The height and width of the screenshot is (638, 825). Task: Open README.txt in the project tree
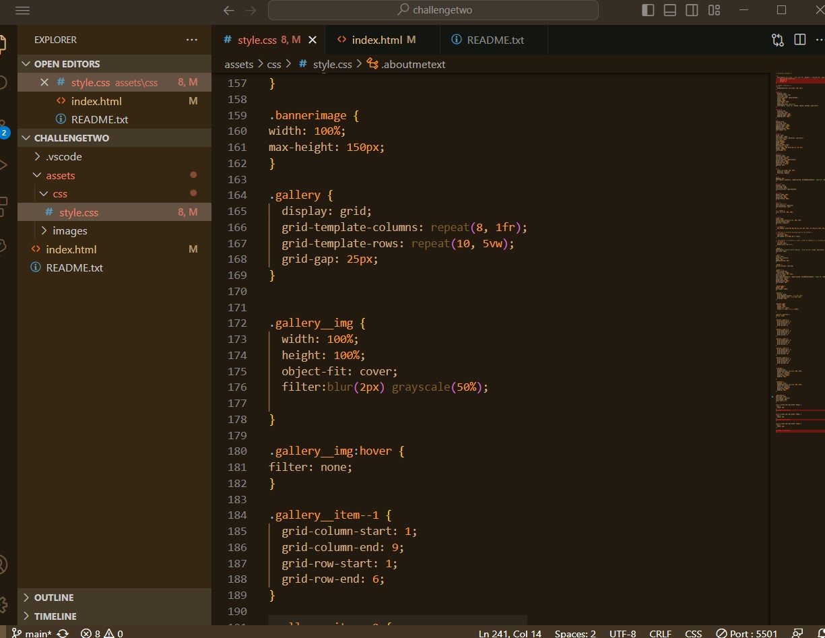[114, 267]
